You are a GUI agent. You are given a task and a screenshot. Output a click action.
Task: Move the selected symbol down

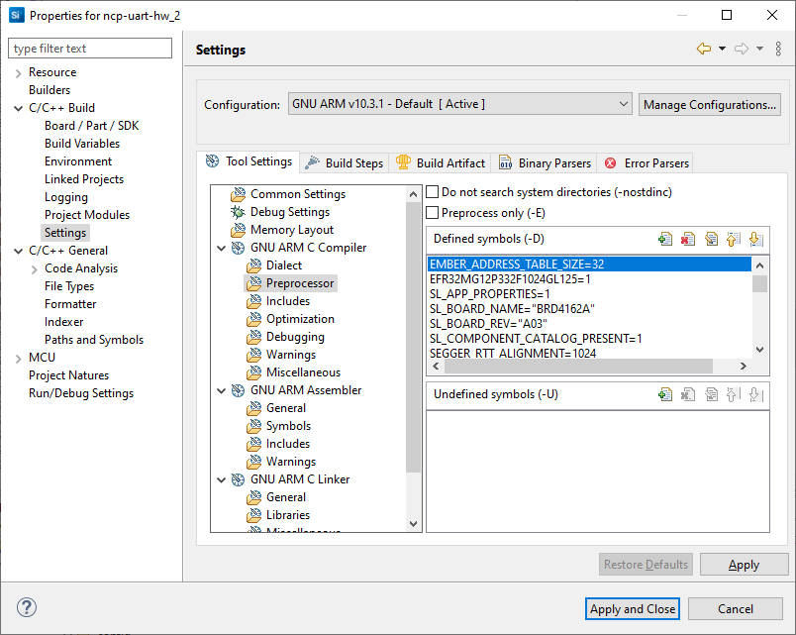point(757,239)
